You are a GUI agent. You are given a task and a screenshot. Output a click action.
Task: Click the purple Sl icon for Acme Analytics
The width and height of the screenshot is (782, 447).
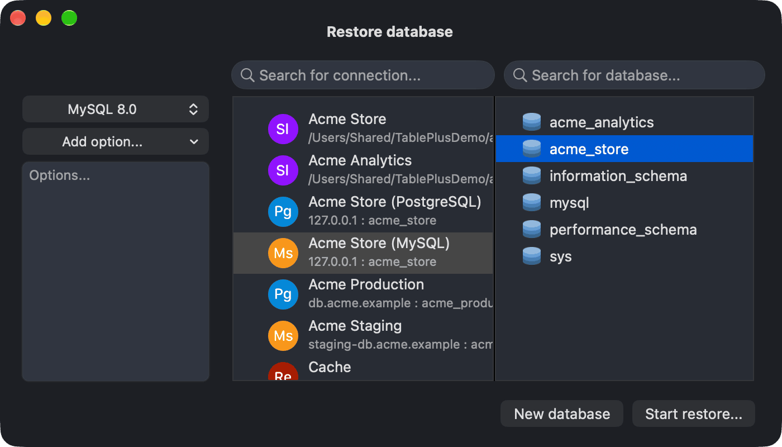tap(283, 170)
